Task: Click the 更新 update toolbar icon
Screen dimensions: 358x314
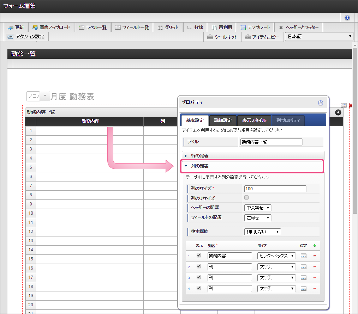Action: pyautogui.click(x=16, y=27)
